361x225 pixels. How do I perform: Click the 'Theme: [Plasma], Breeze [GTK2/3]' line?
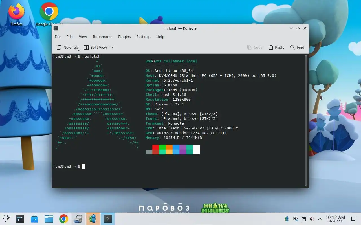point(182,114)
